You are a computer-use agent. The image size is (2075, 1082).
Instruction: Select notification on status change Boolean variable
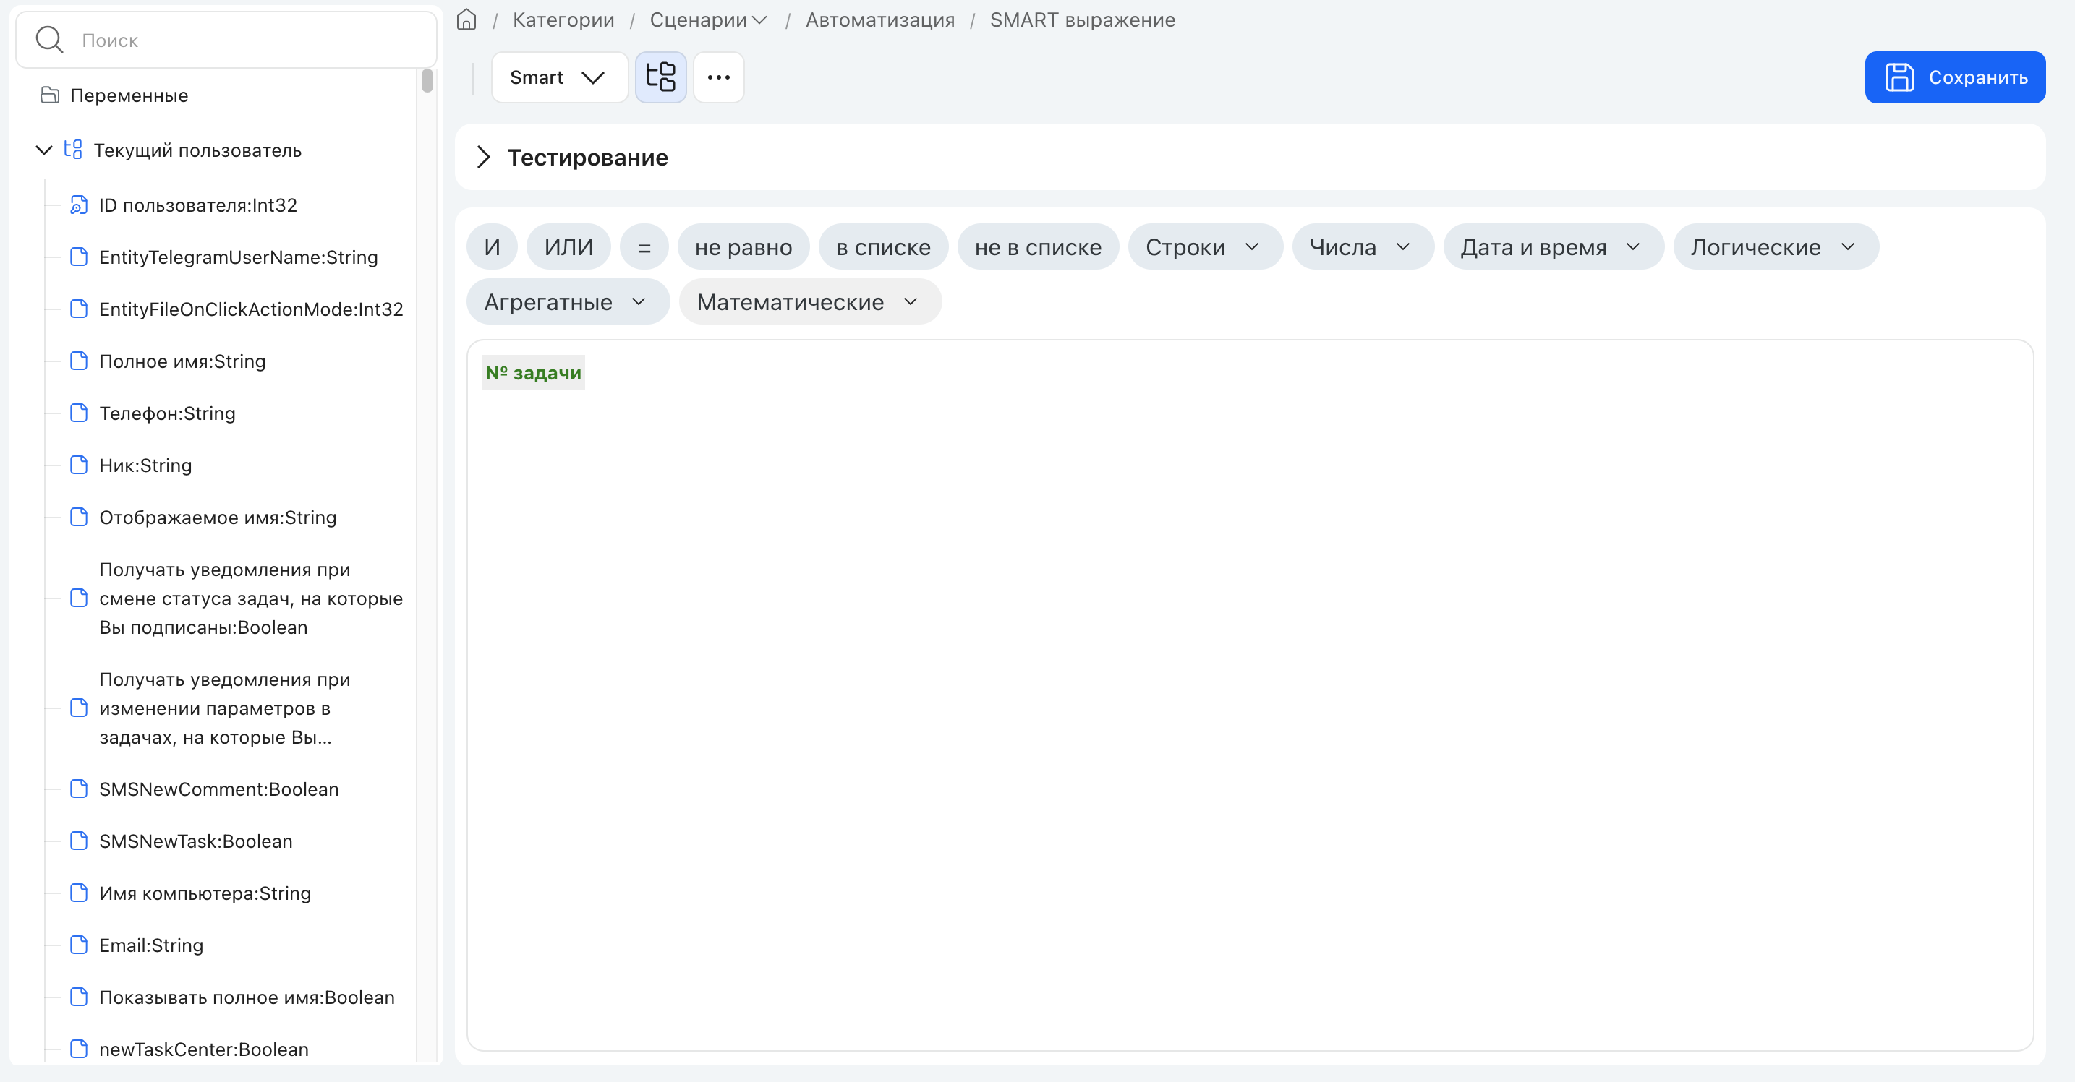250,598
